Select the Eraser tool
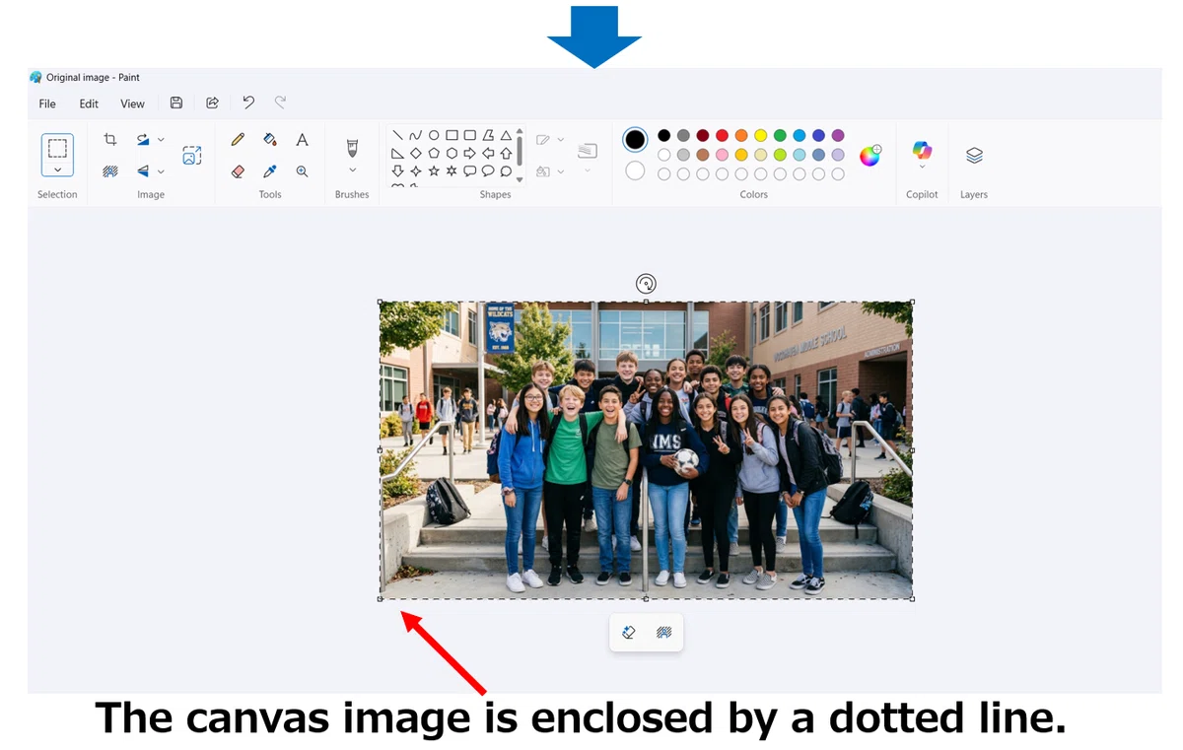This screenshot has width=1183, height=750. point(238,171)
